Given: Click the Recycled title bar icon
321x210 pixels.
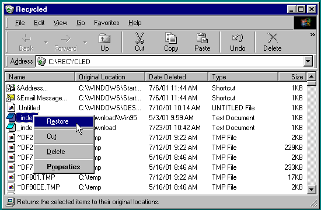Looking at the screenshot, I should click(9, 9).
